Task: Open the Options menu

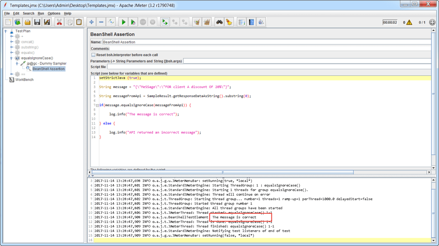Action: 54,13
